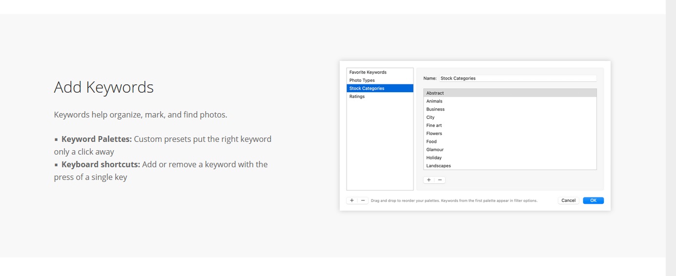The image size is (676, 276).
Task: Select the Flowers keyword
Action: pyautogui.click(x=434, y=134)
